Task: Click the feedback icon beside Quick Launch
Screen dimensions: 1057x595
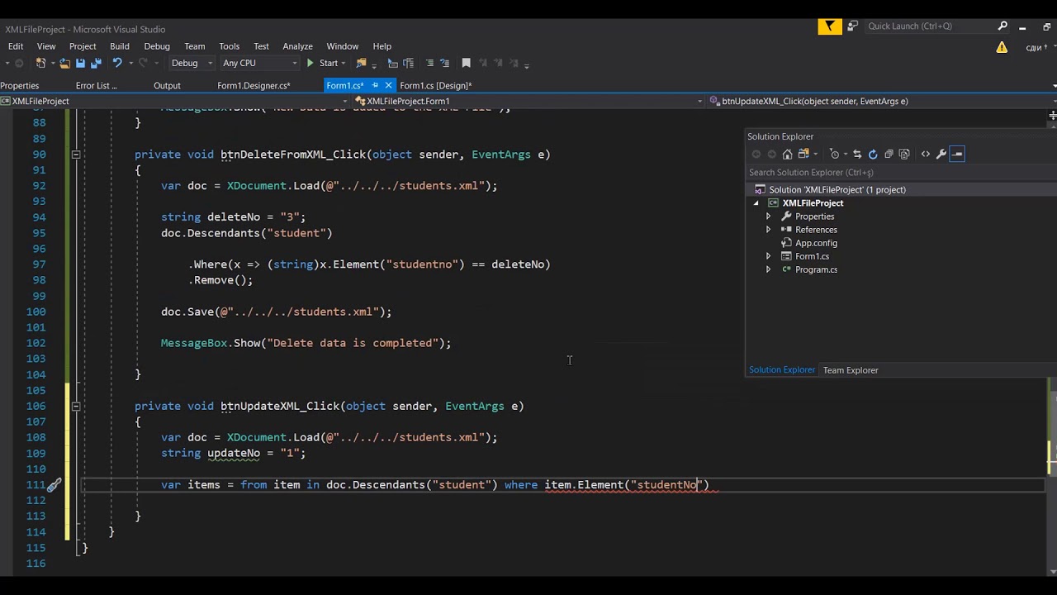Action: coord(853,26)
